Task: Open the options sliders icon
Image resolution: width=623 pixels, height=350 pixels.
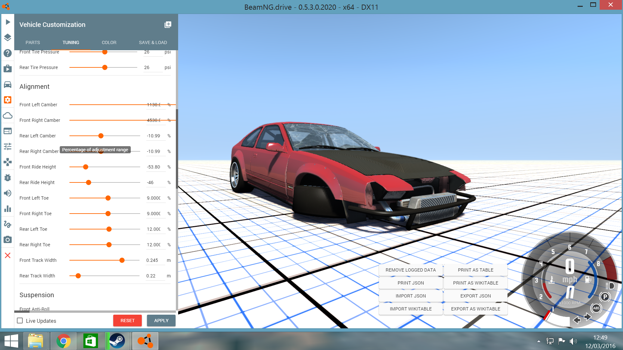Action: click(x=8, y=146)
